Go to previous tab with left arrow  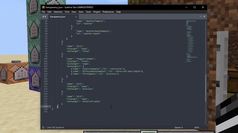43,17
